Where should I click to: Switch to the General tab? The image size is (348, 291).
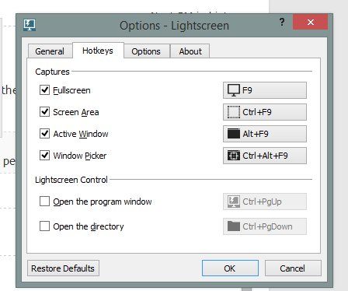(50, 51)
